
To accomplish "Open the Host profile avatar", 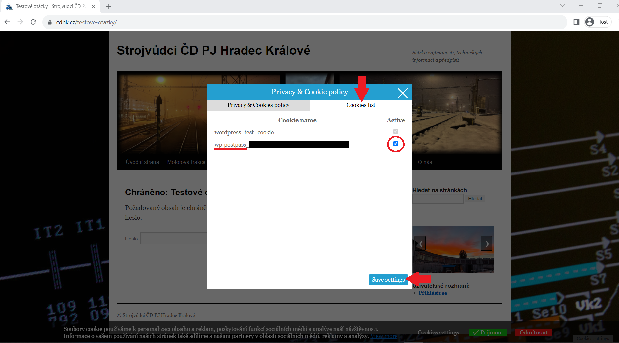I will click(x=589, y=22).
